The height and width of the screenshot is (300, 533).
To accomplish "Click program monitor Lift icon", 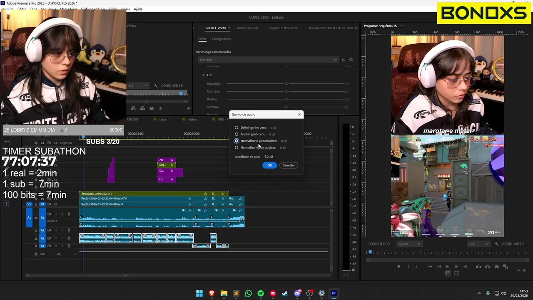I will (x=479, y=267).
